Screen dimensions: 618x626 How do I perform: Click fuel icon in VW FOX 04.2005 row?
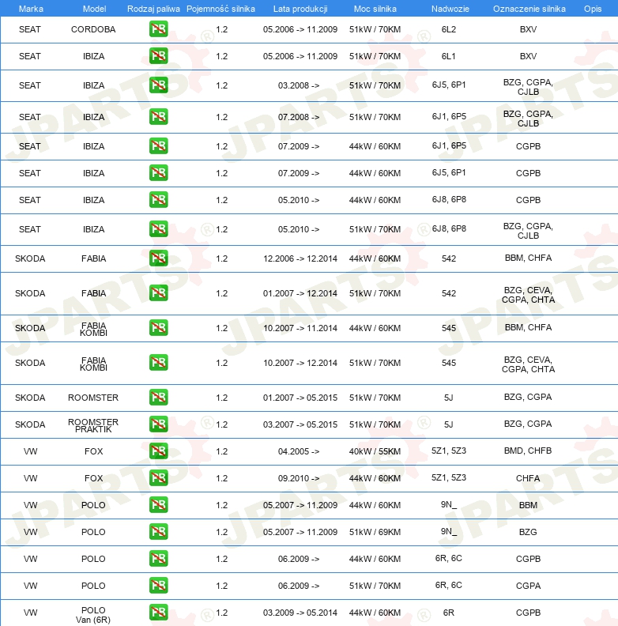[159, 451]
